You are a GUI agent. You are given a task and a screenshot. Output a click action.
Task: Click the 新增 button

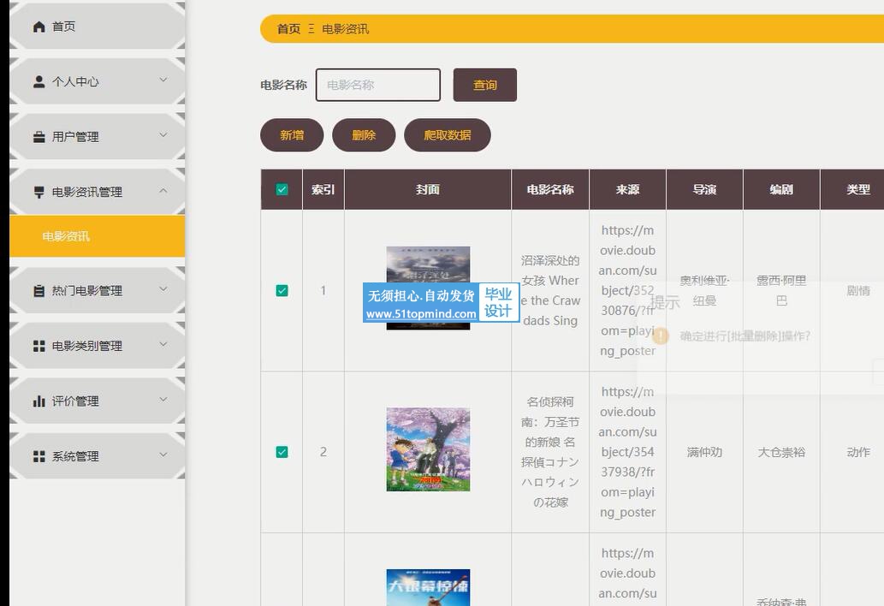292,135
